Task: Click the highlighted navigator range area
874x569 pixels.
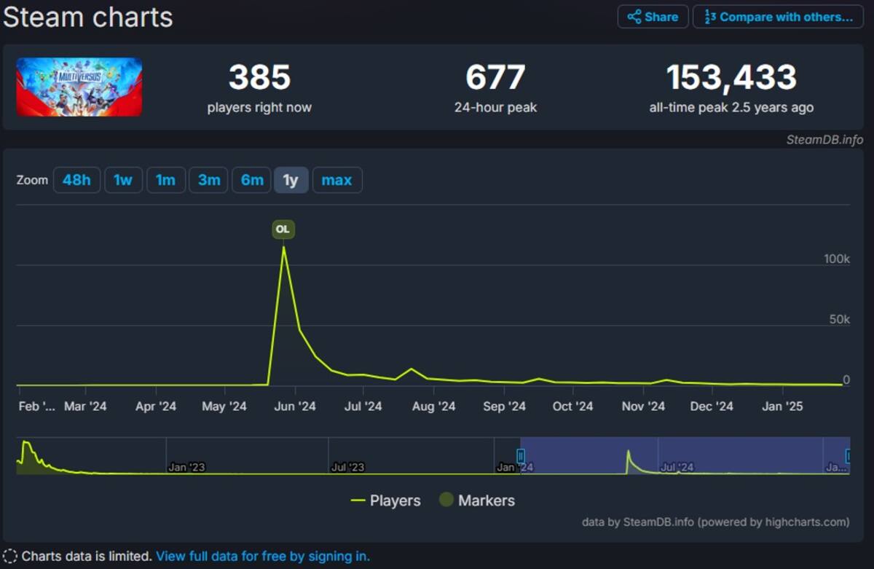Action: (x=685, y=456)
